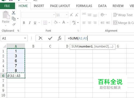The height and width of the screenshot is (98, 134).
Task: Click cell A6 with the SUM formula
Action: pyautogui.click(x=16, y=76)
